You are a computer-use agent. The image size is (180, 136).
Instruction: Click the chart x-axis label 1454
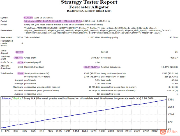(76, 131)
